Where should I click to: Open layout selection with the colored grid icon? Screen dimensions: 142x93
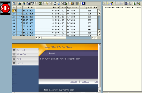coord(72,4)
